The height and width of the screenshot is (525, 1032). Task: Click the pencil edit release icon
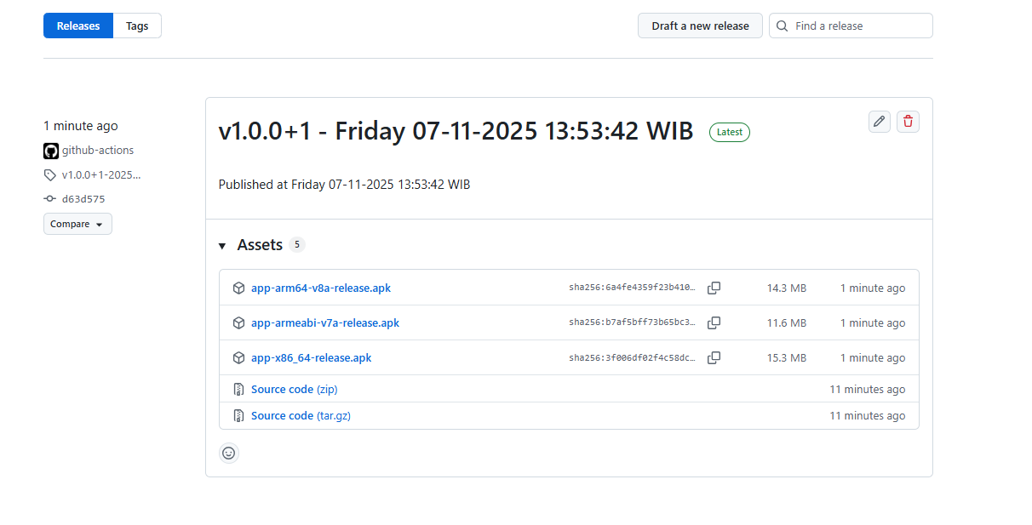point(879,122)
